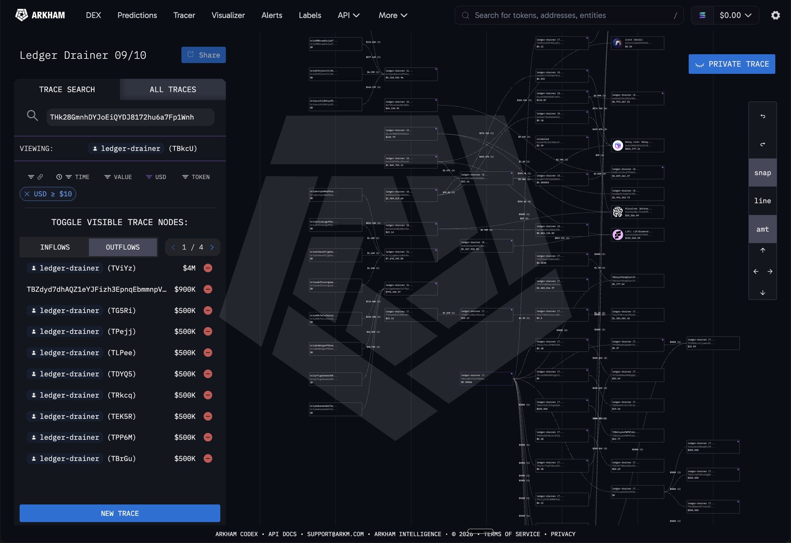
Task: Toggle amt display in graph toolbar
Action: pyautogui.click(x=763, y=229)
